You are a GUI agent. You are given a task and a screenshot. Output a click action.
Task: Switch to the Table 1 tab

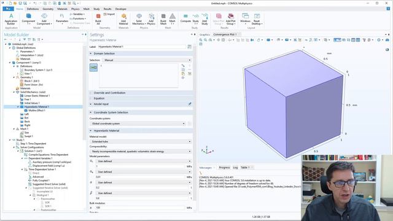[x=245, y=168]
